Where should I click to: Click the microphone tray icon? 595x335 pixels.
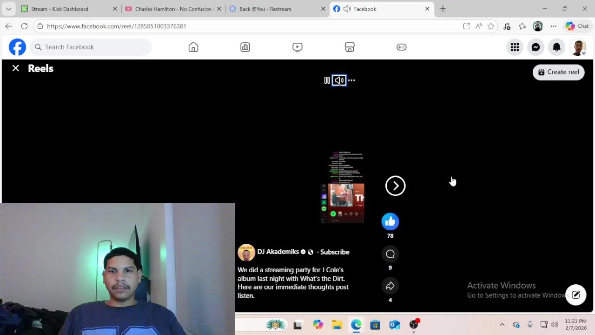click(530, 325)
